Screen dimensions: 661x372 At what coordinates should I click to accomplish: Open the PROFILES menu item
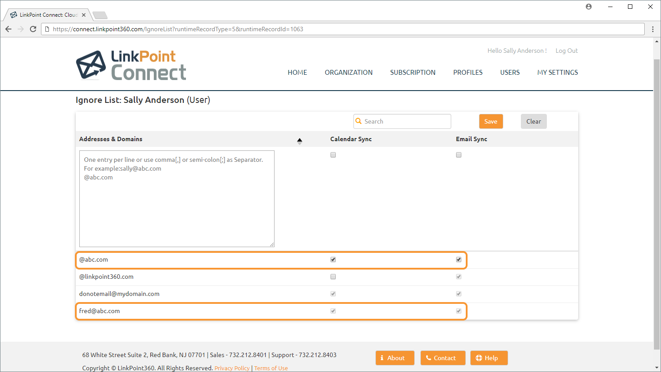(468, 73)
